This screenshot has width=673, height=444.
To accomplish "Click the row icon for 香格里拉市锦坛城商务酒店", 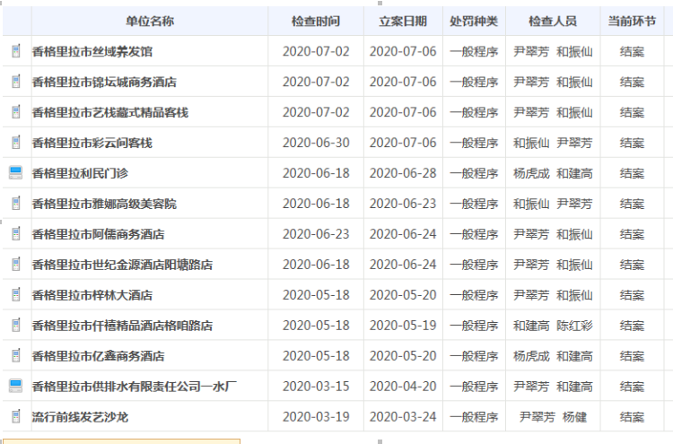I will [16, 82].
